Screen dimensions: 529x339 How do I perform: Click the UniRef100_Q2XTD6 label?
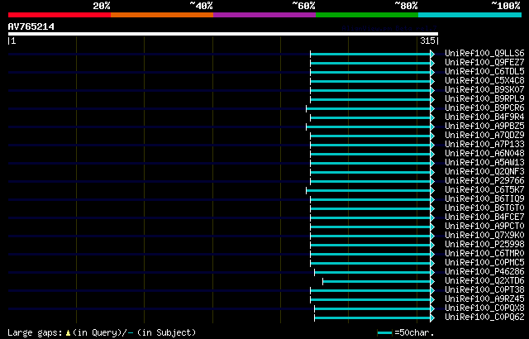point(484,281)
